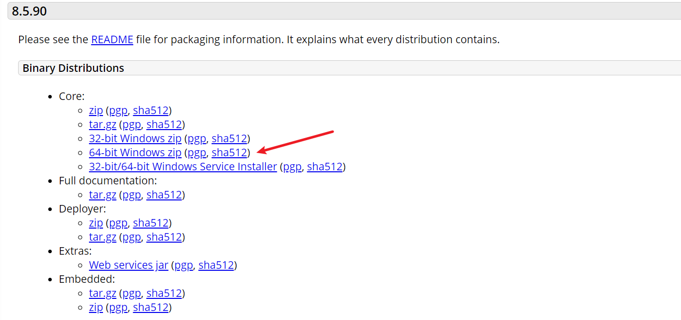Open sha512 for Full documentation tar.gz

[x=164, y=195]
